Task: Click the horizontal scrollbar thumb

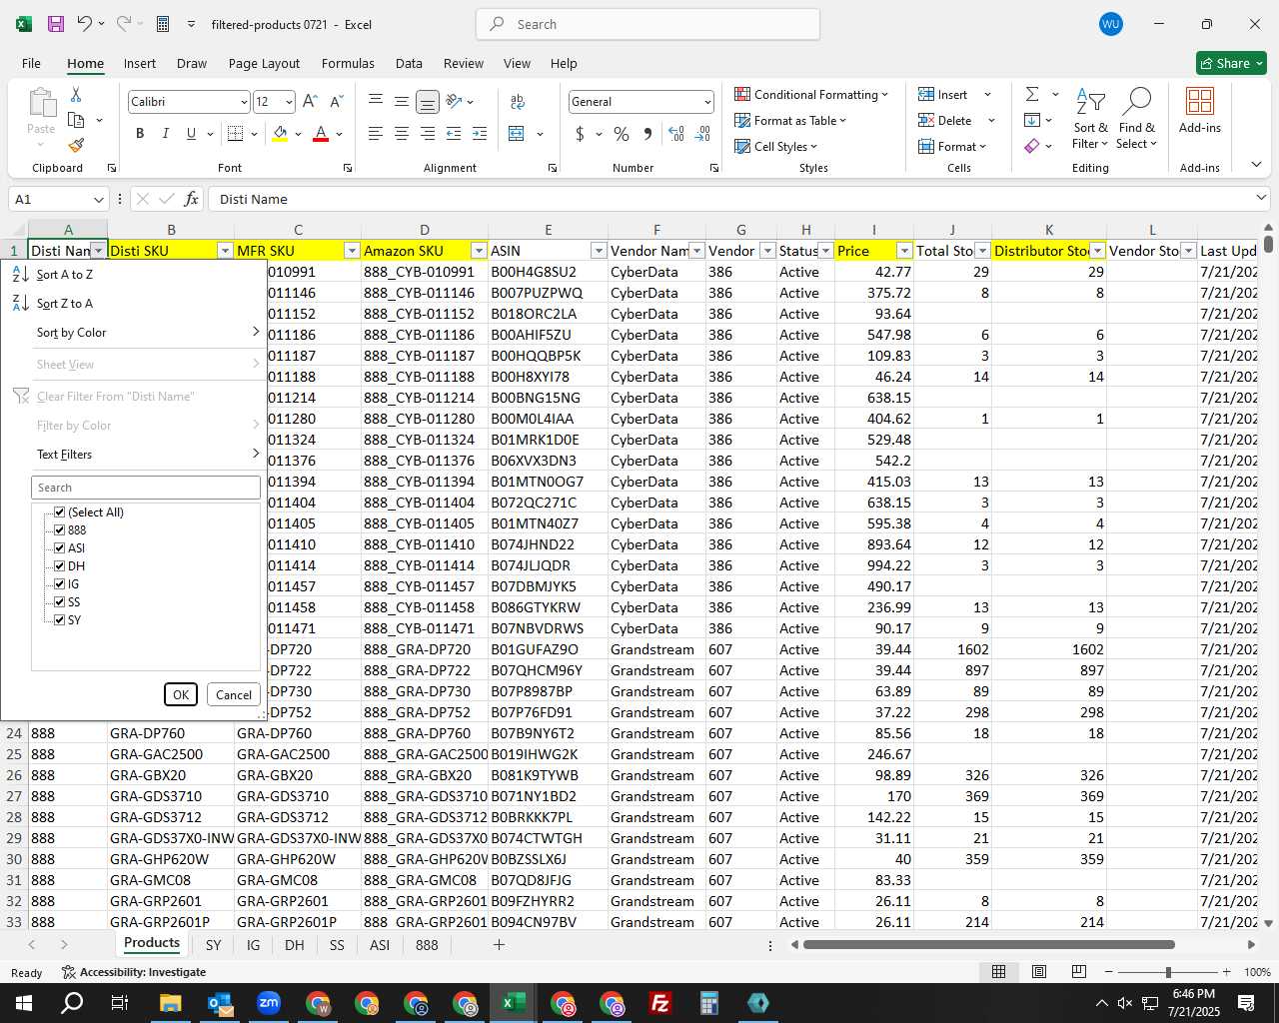Action: pos(988,944)
